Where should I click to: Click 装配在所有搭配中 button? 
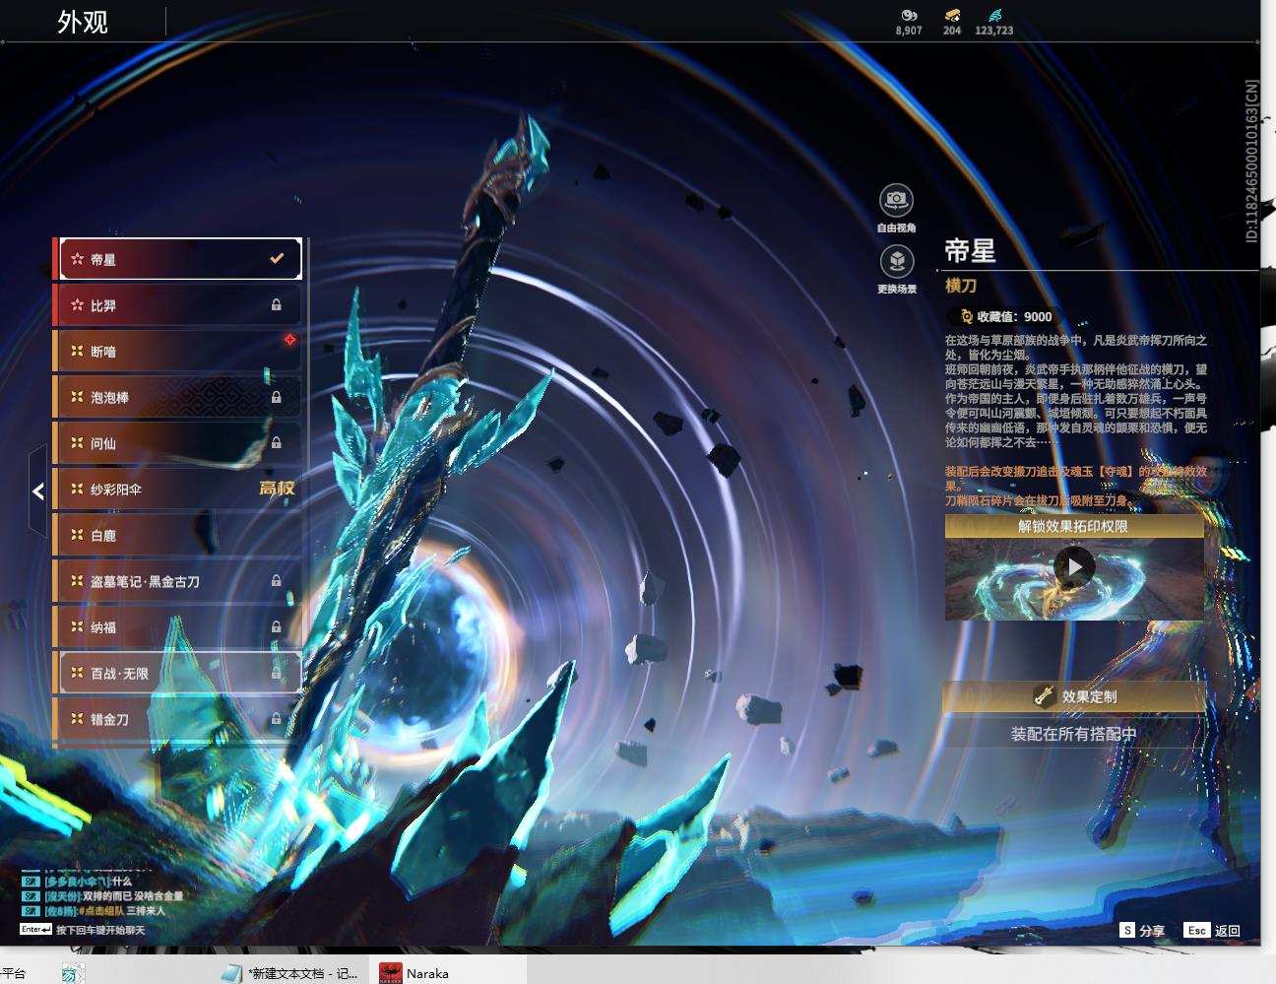coord(1074,734)
